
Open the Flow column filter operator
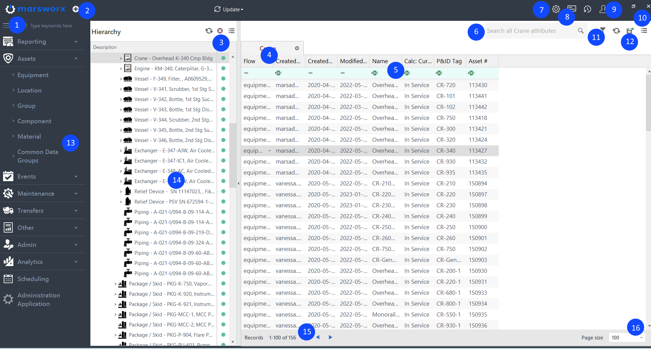coord(246,73)
